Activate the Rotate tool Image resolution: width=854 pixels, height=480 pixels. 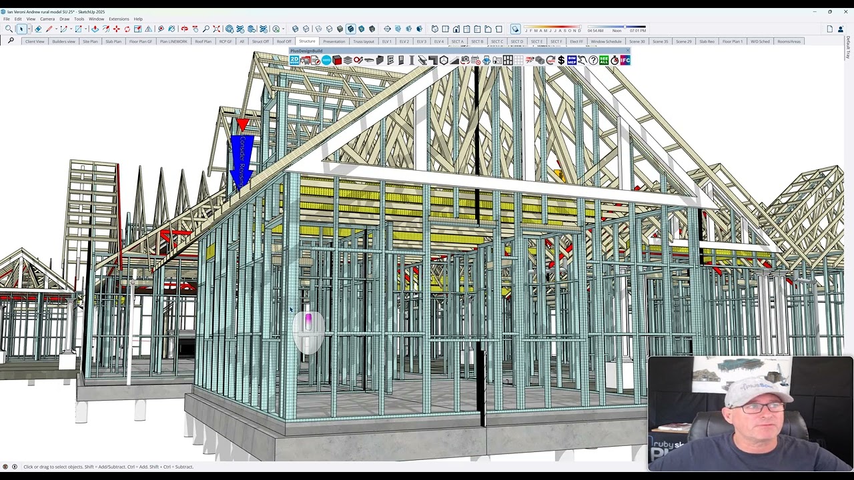point(127,29)
